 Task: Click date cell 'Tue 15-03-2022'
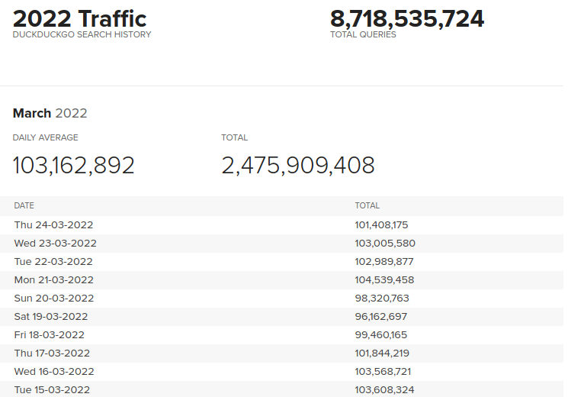52,389
